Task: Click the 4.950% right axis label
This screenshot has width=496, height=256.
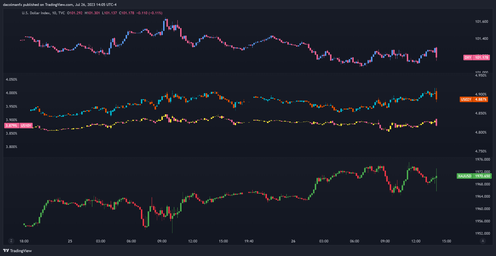Action: click(481, 76)
